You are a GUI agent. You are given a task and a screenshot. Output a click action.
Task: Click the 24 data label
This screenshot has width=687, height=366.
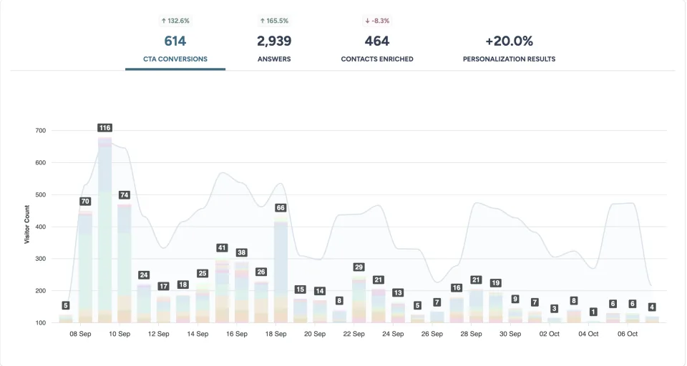tap(144, 275)
